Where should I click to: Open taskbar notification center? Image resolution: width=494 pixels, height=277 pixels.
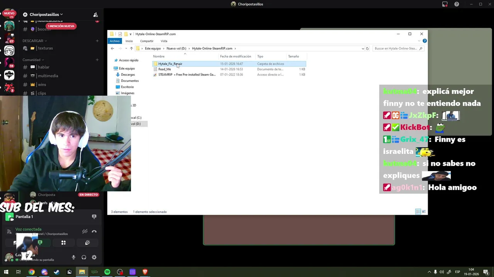487,272
